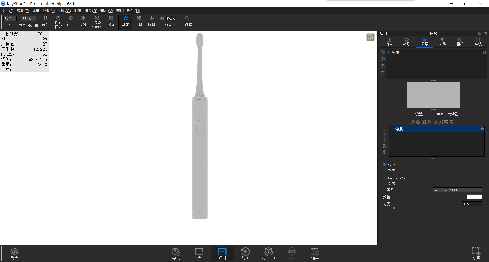Toggle the 去噪 (Denoise) toolbar icon
The image size is (489, 262).
[83, 22]
